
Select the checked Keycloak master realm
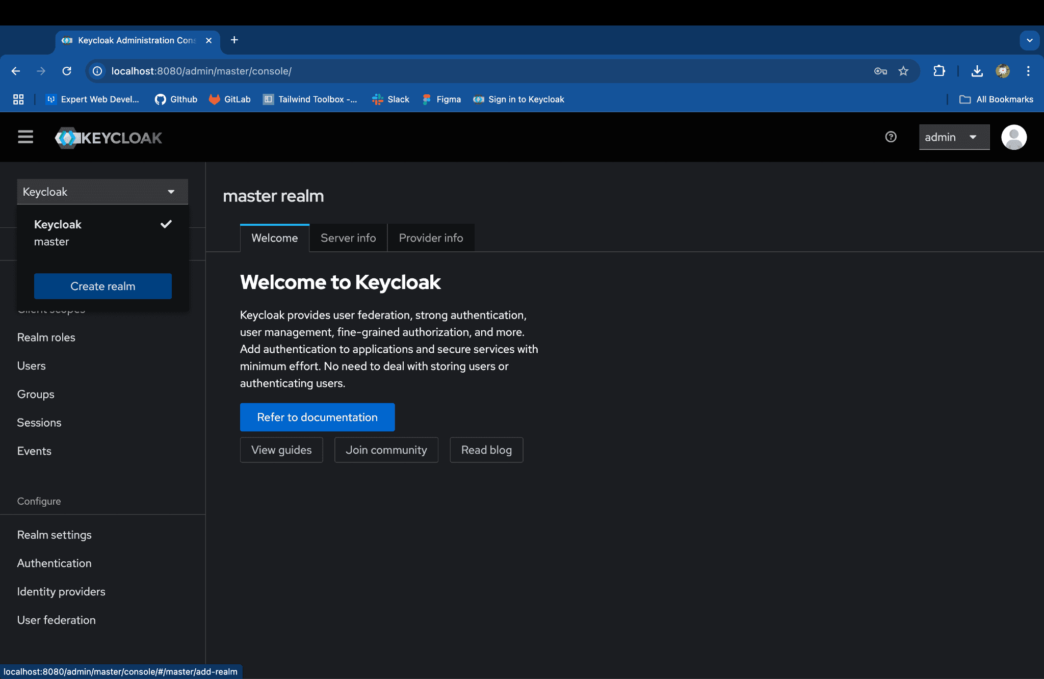(x=102, y=232)
